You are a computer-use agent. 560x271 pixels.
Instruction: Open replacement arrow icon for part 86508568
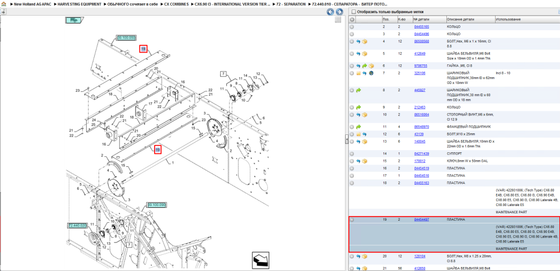point(358,42)
